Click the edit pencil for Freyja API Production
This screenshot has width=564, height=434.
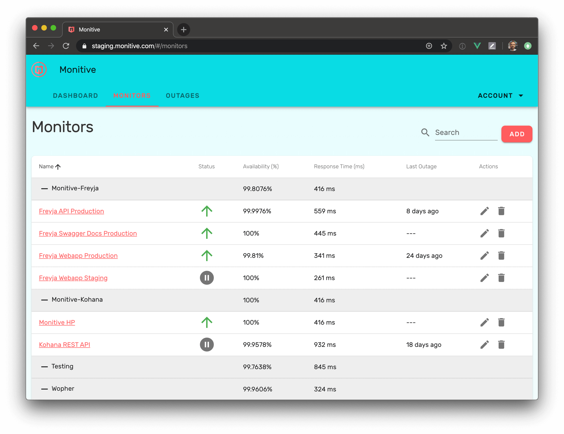coord(484,211)
